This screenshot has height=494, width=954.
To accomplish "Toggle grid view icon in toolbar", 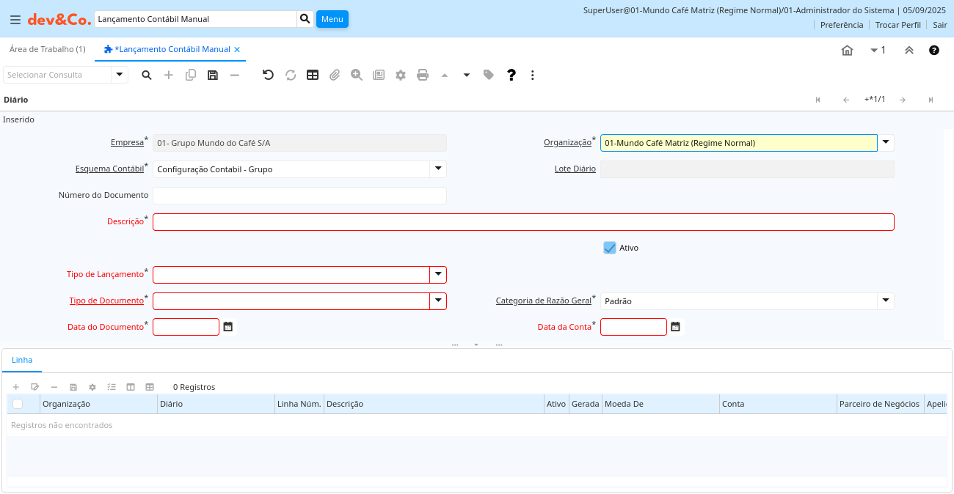I will point(313,75).
